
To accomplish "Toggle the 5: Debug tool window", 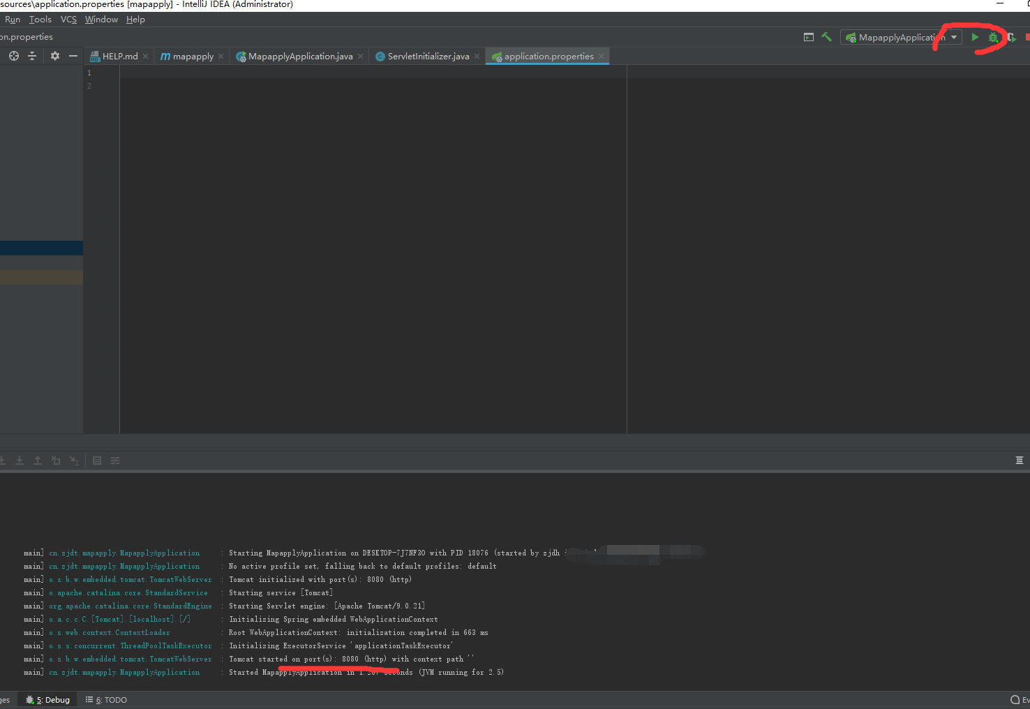I will point(48,700).
